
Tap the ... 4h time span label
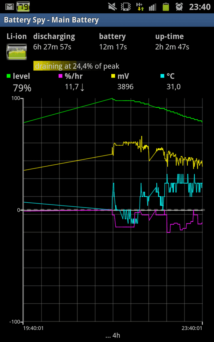coord(113,335)
